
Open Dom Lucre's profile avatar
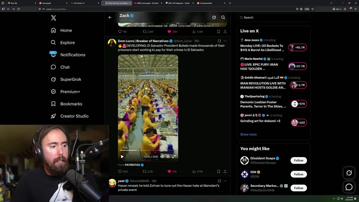tap(112, 43)
